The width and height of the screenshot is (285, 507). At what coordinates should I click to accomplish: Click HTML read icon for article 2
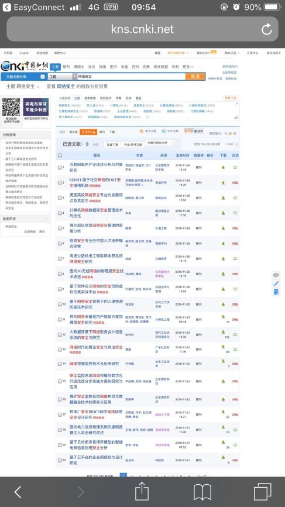point(235,183)
